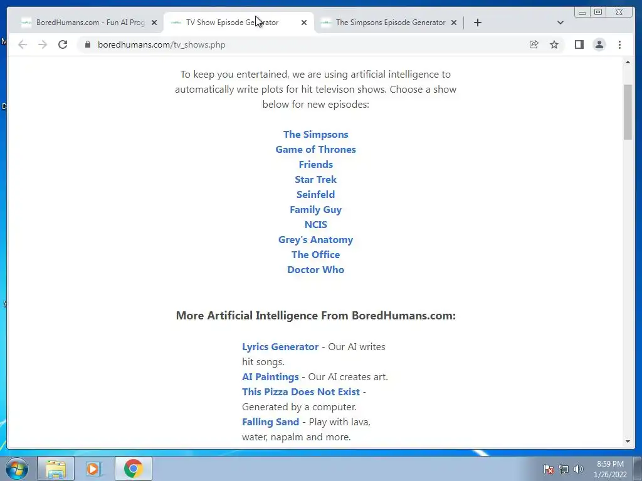Open the Chrome profile avatar
The width and height of the screenshot is (642, 481).
point(599,44)
